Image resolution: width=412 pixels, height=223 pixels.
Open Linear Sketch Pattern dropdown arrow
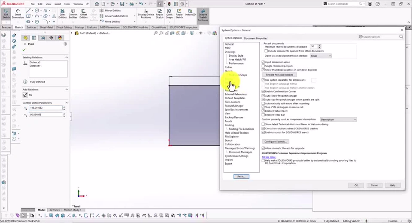click(x=134, y=16)
